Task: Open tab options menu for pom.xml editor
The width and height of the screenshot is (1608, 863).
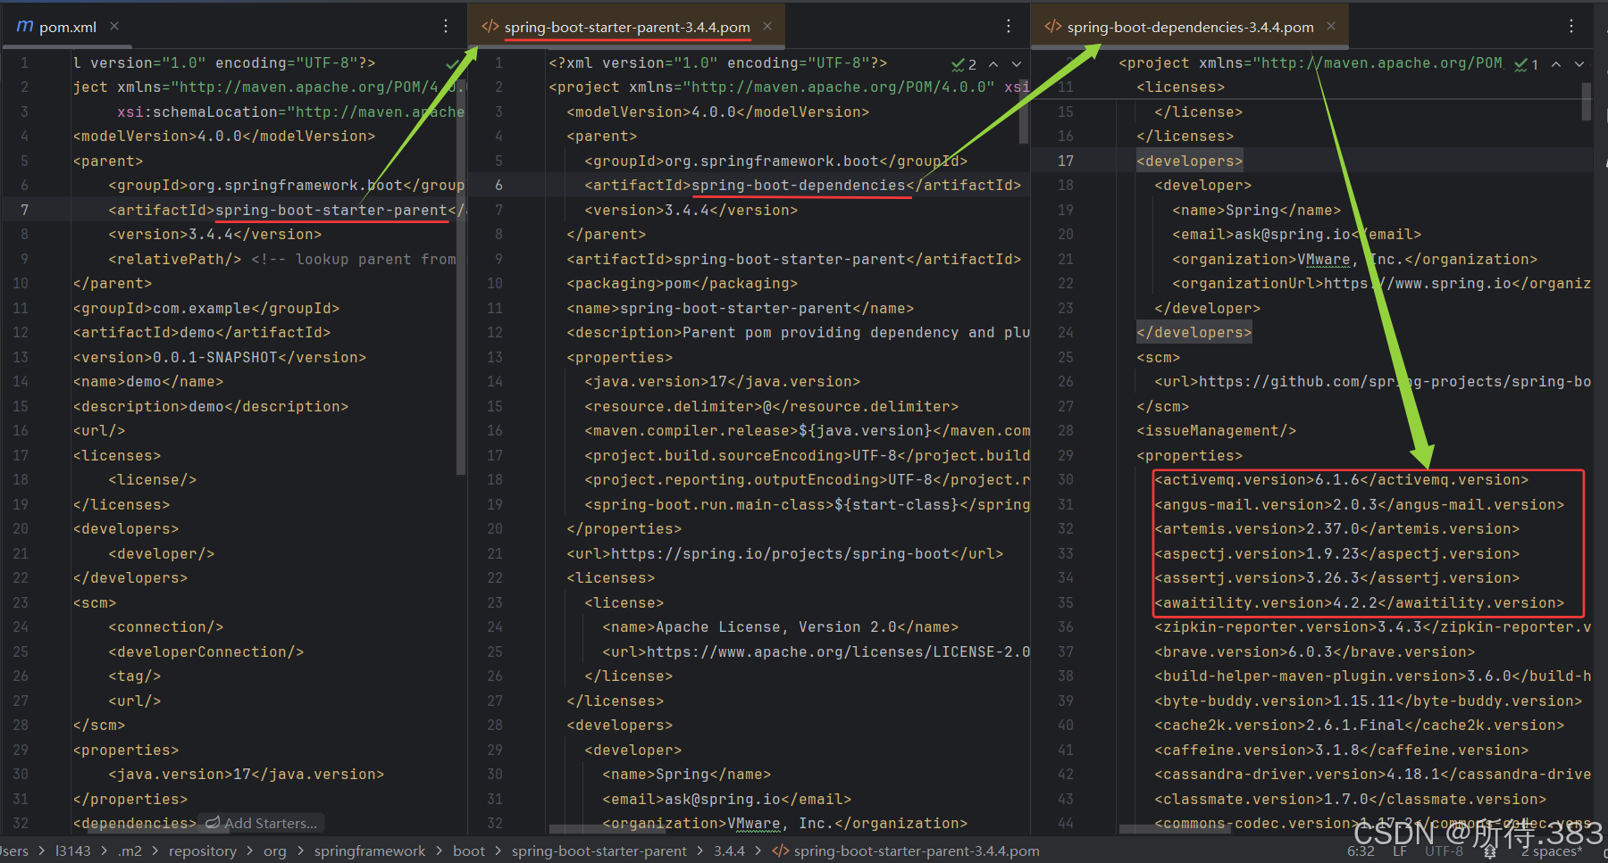Action: [446, 27]
